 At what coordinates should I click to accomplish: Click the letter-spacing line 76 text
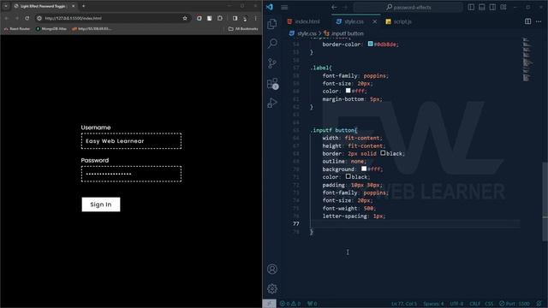tap(354, 216)
